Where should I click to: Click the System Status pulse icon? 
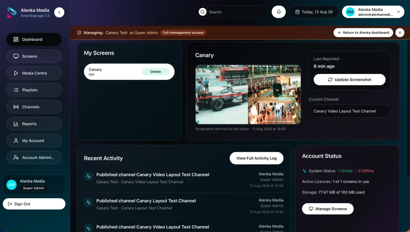coord(304,171)
